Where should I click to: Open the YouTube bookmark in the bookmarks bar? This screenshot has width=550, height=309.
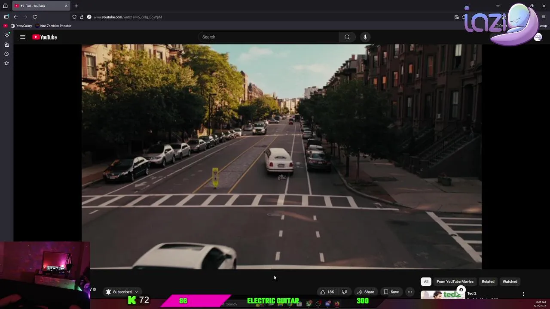tap(6, 26)
